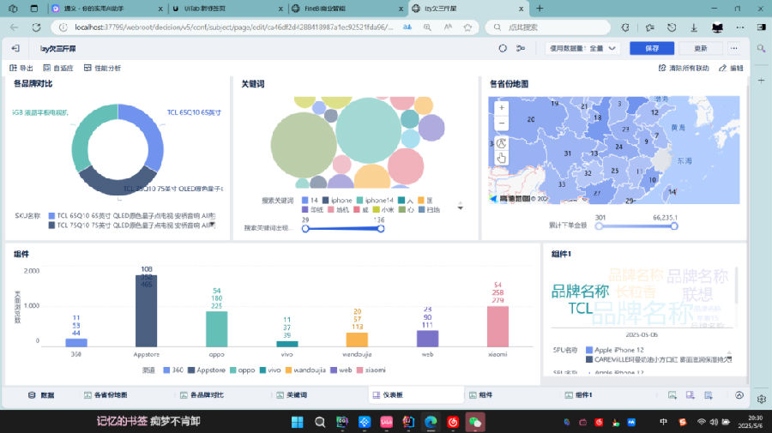Zoom in on the province map

(x=502, y=108)
